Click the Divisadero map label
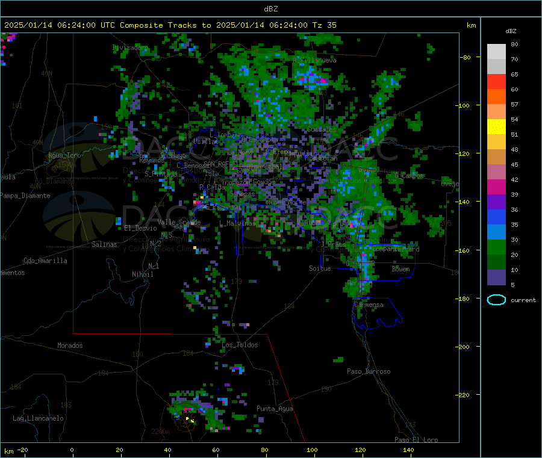The image size is (542, 458). (x=130, y=48)
